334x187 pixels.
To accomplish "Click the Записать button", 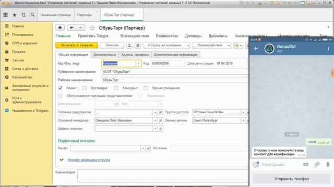I will (112, 45).
